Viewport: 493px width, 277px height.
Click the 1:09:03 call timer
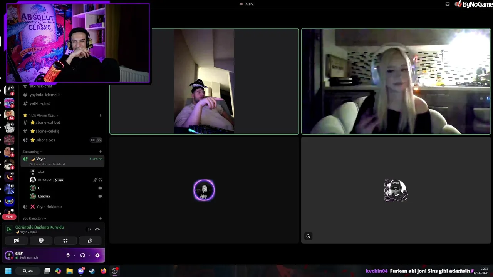[96, 159]
